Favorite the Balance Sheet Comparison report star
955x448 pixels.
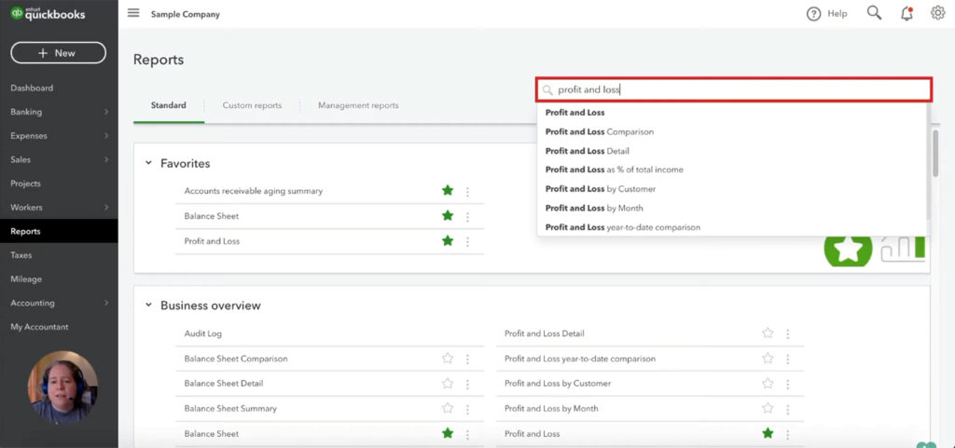tap(448, 359)
